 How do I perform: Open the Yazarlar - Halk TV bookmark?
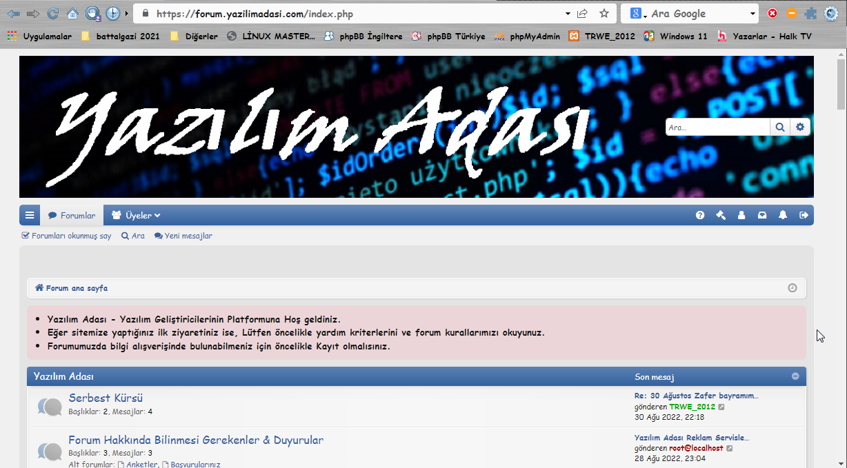point(764,37)
